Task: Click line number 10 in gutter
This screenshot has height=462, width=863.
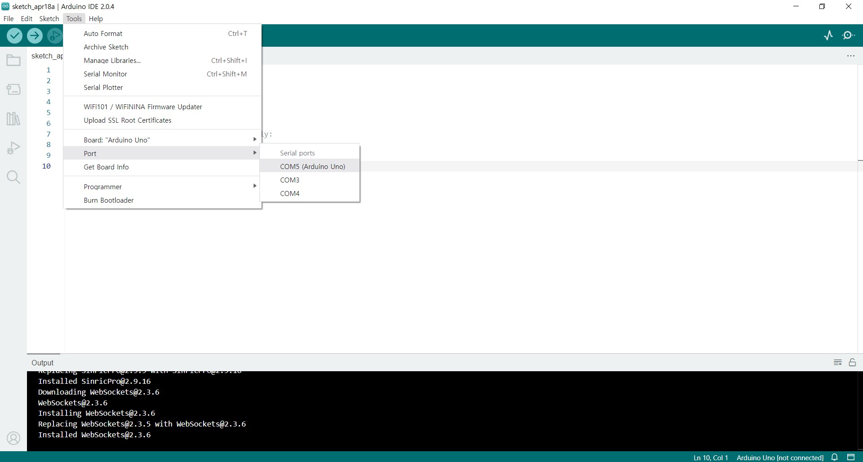Action: 46,166
